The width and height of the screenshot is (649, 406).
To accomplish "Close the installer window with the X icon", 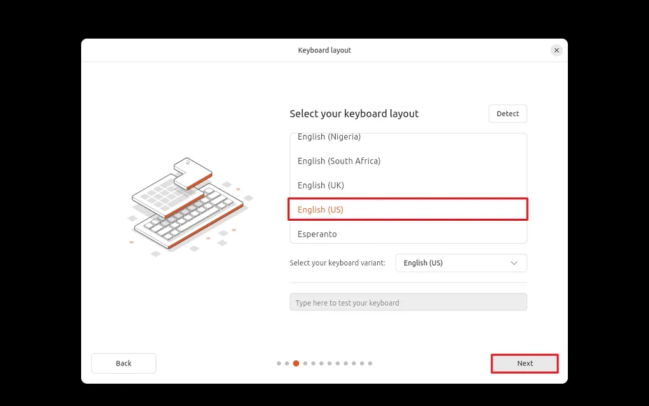I will (x=556, y=50).
